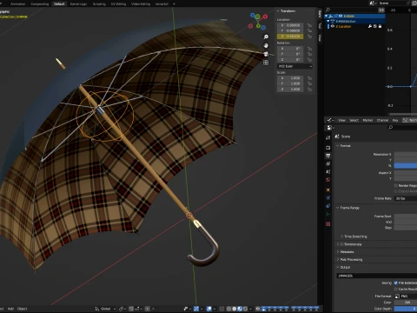Switch to the Animation workspace tab
The image size is (417, 313).
click(17, 4)
